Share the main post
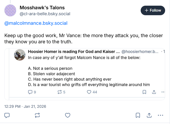The image size is (170, 124). click(149, 115)
